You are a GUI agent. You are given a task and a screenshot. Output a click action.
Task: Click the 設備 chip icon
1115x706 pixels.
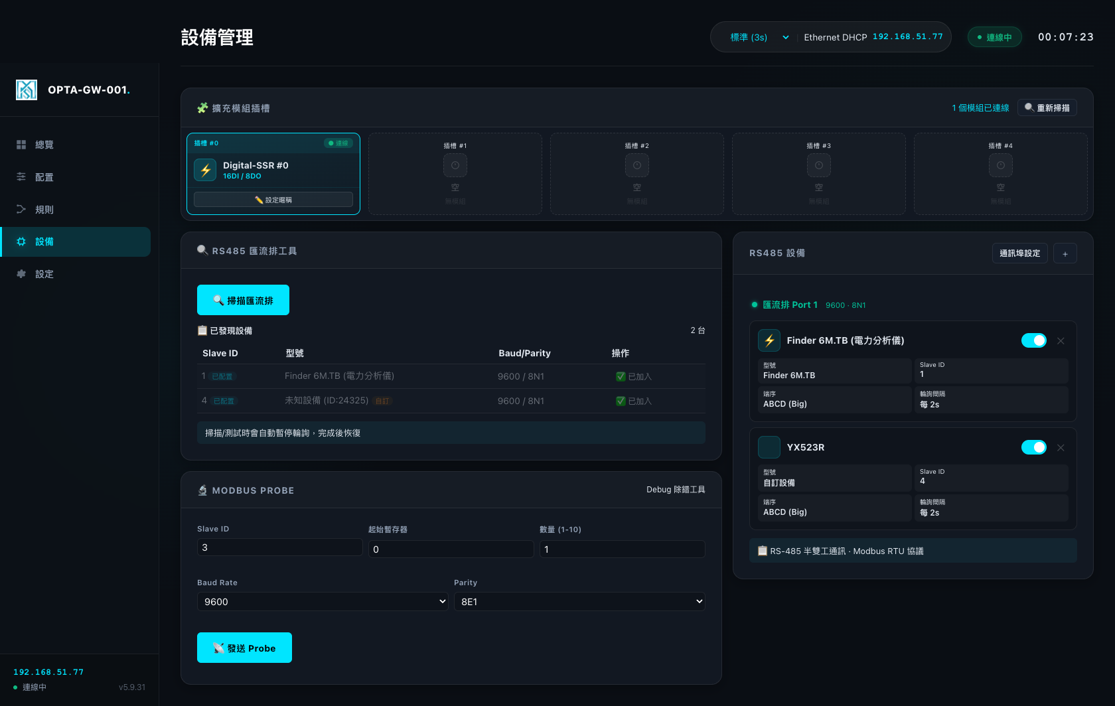21,242
